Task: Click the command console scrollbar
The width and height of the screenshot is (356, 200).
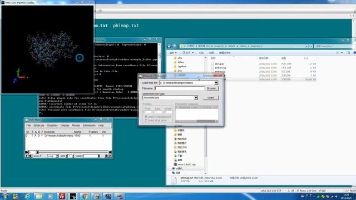Action: (x=159, y=54)
